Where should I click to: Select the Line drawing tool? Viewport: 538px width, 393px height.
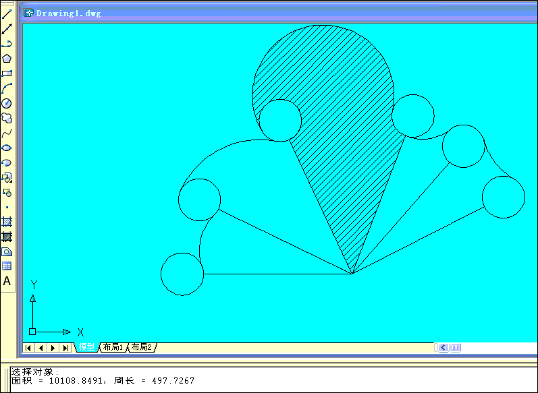point(7,14)
